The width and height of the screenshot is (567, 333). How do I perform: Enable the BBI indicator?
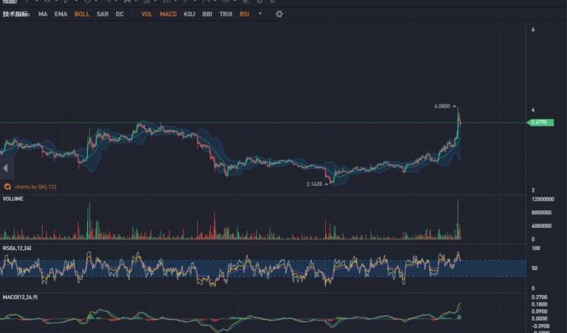click(207, 14)
